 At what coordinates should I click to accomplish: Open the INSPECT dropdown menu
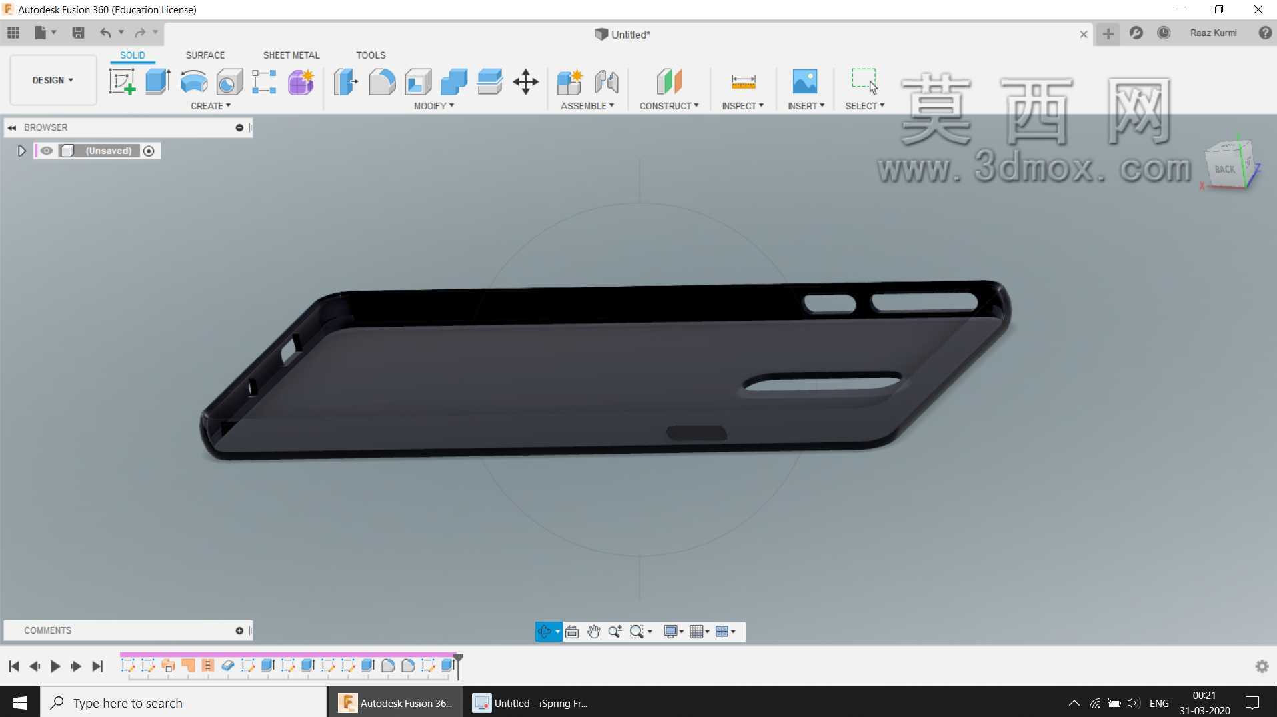coord(742,106)
